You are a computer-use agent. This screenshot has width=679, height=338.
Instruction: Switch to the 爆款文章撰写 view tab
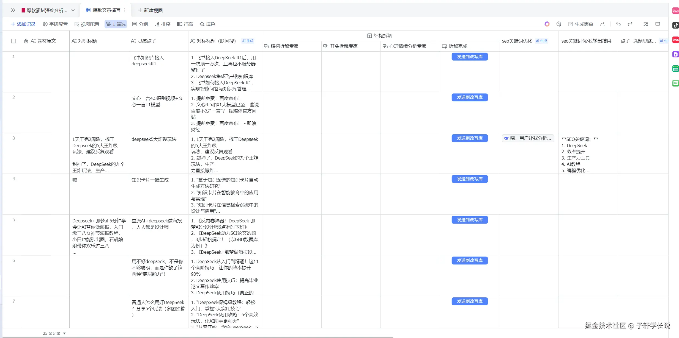click(106, 10)
